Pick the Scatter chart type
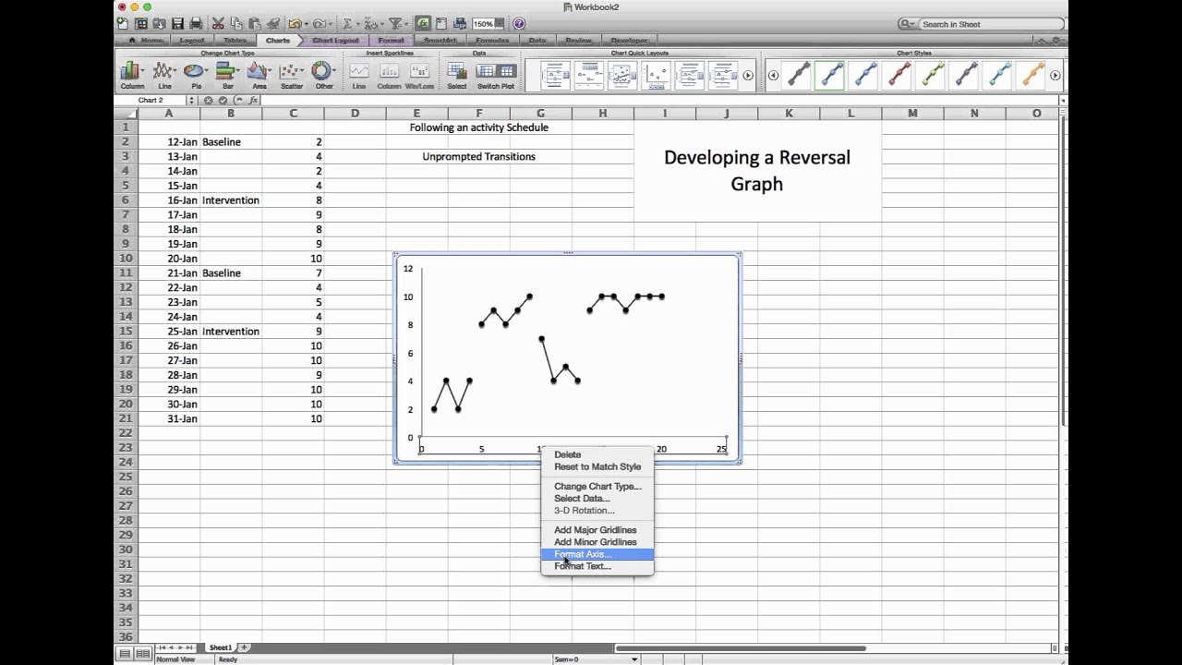The height and width of the screenshot is (665, 1182). (x=292, y=75)
